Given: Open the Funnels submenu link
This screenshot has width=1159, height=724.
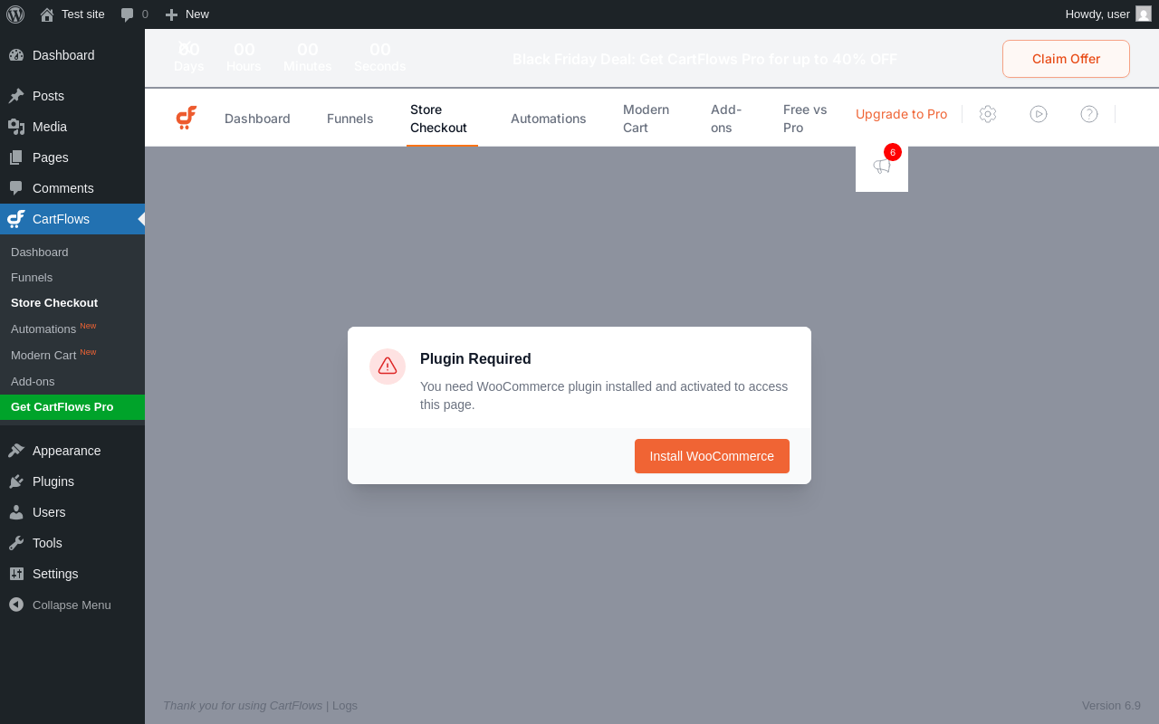Looking at the screenshot, I should click(32, 277).
